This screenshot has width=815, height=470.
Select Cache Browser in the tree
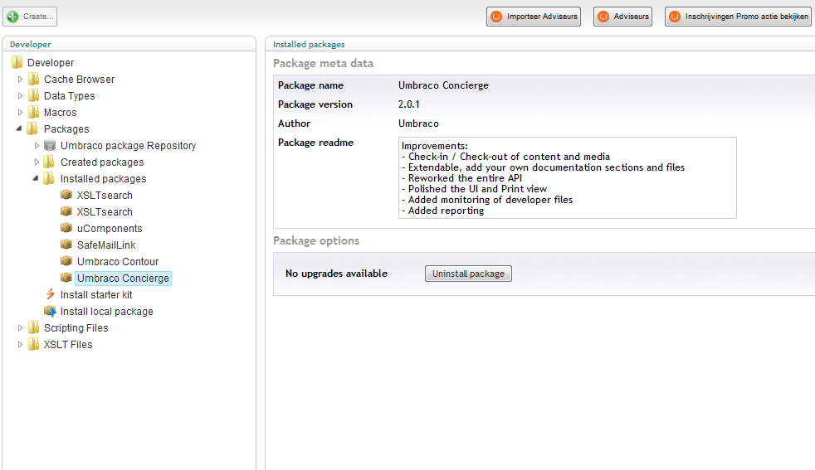tap(79, 80)
